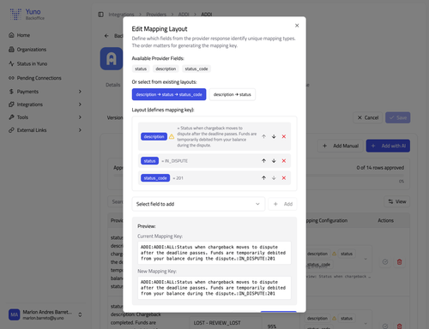
Task: Click the MA user avatar
Action: click(x=15, y=314)
